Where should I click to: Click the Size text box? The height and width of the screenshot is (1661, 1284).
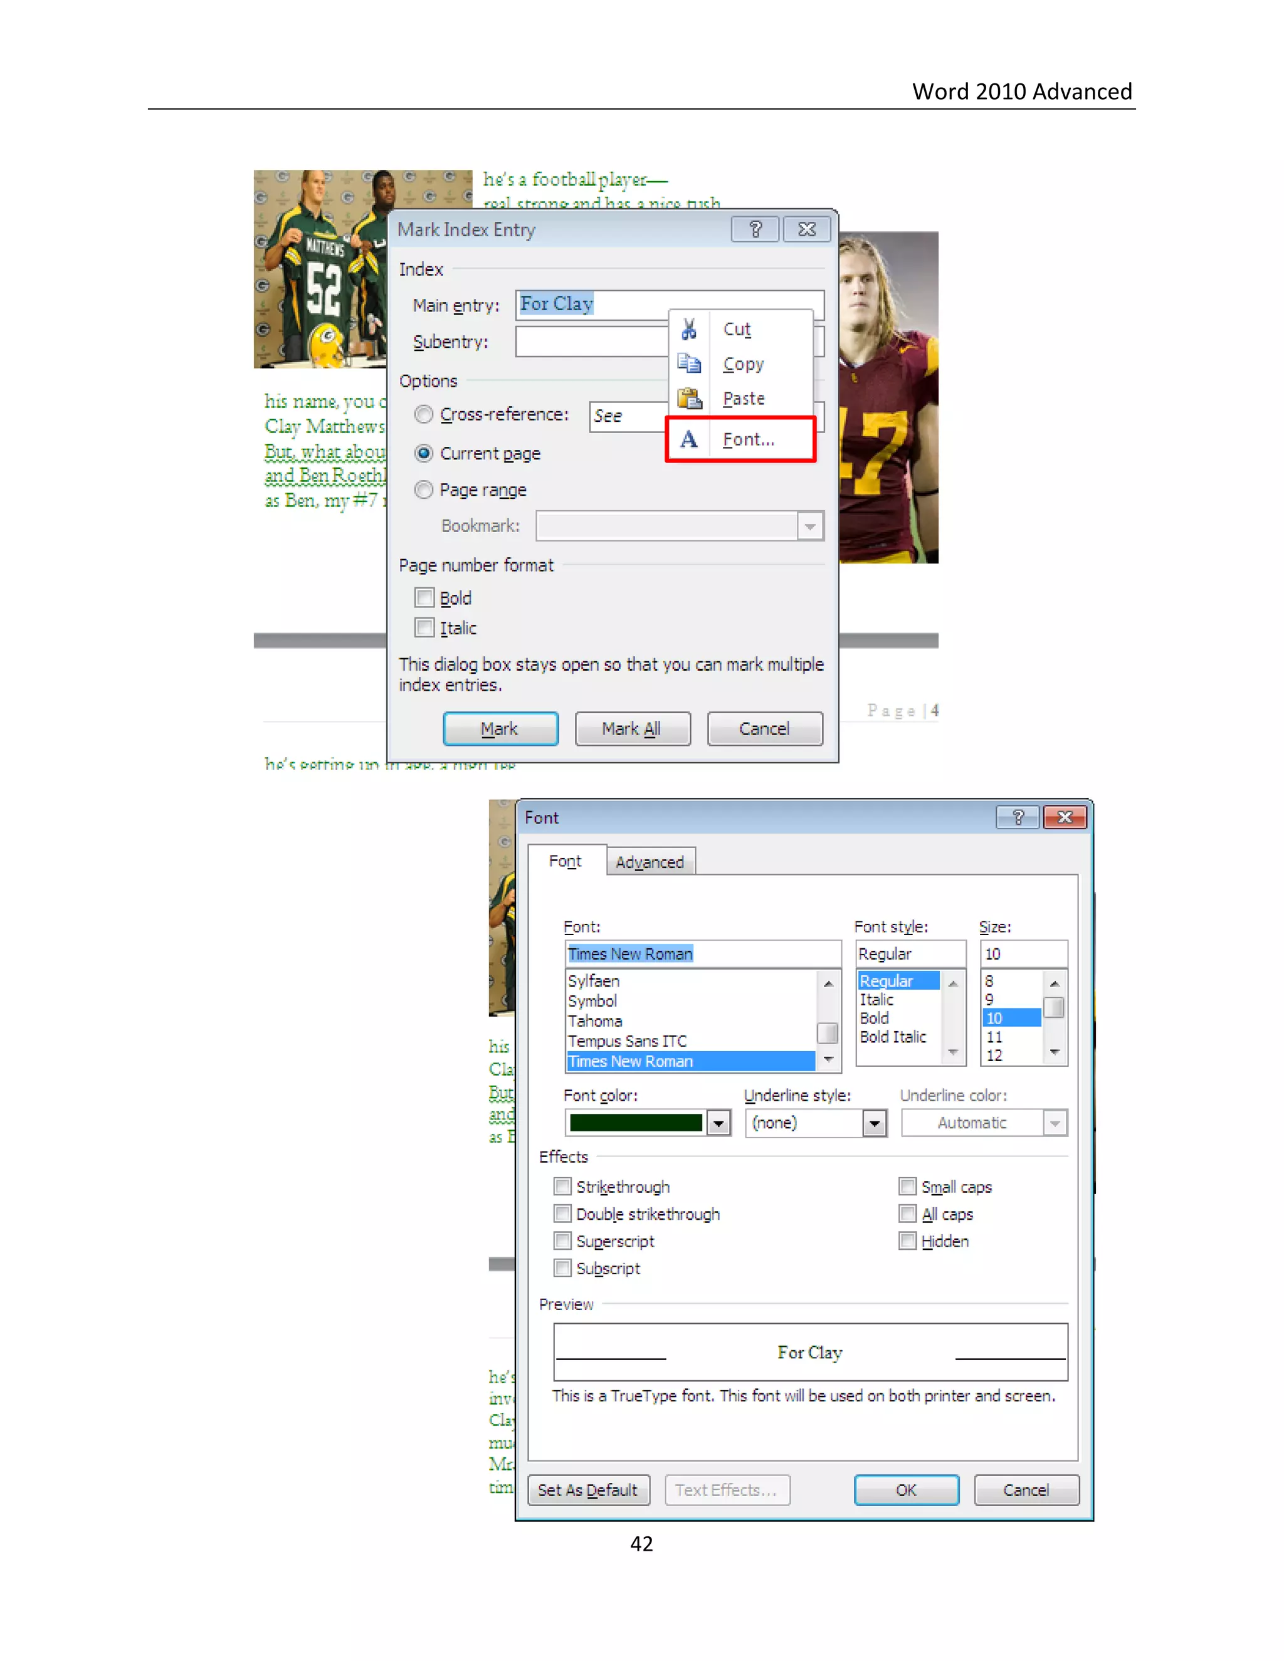tap(1023, 954)
